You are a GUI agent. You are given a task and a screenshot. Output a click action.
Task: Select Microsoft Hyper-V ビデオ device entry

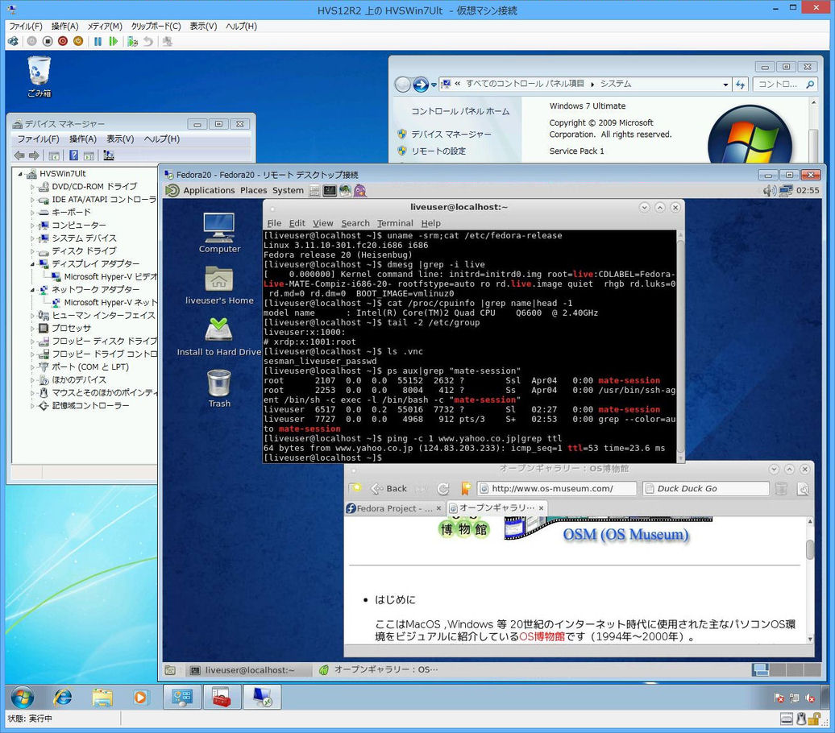point(110,277)
